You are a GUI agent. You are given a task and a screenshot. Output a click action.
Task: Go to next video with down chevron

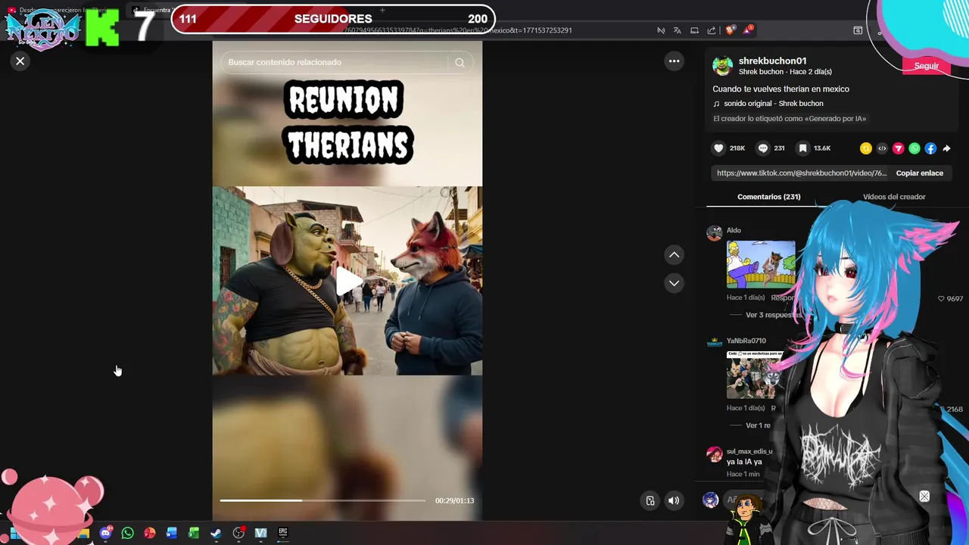674,283
